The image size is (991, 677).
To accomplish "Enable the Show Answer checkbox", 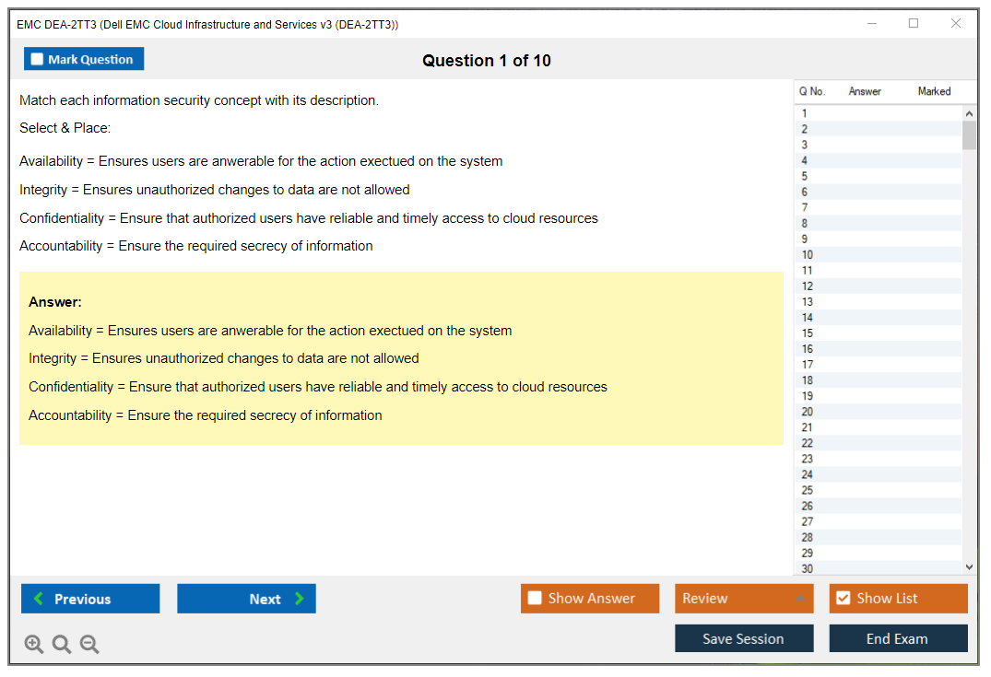I will pyautogui.click(x=535, y=599).
